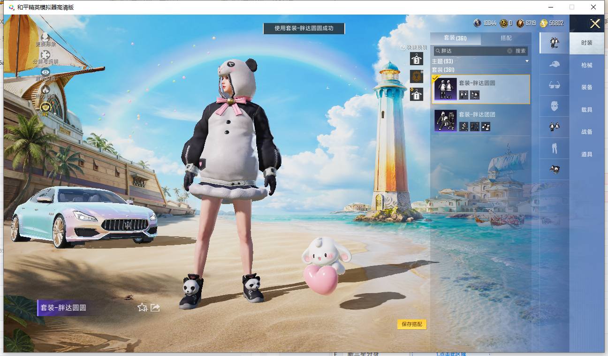Click the 更换形象 avatar icon

click(x=46, y=37)
